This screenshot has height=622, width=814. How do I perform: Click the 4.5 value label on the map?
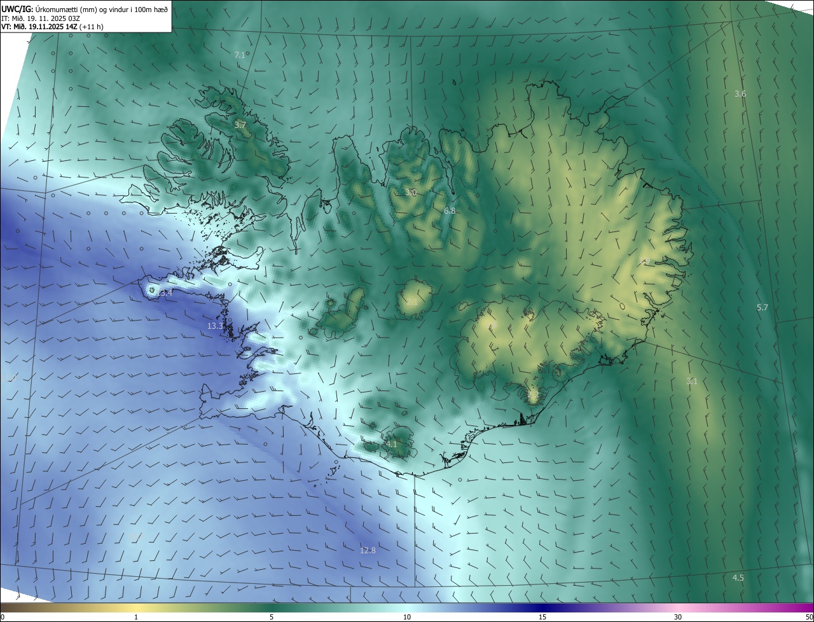[x=738, y=578]
